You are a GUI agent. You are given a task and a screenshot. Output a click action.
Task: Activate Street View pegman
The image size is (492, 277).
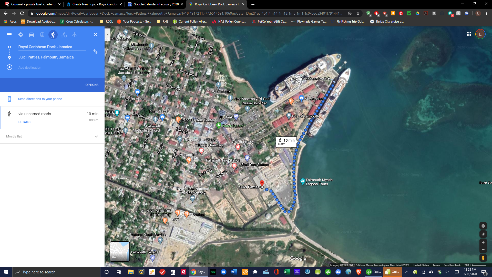coord(483,258)
